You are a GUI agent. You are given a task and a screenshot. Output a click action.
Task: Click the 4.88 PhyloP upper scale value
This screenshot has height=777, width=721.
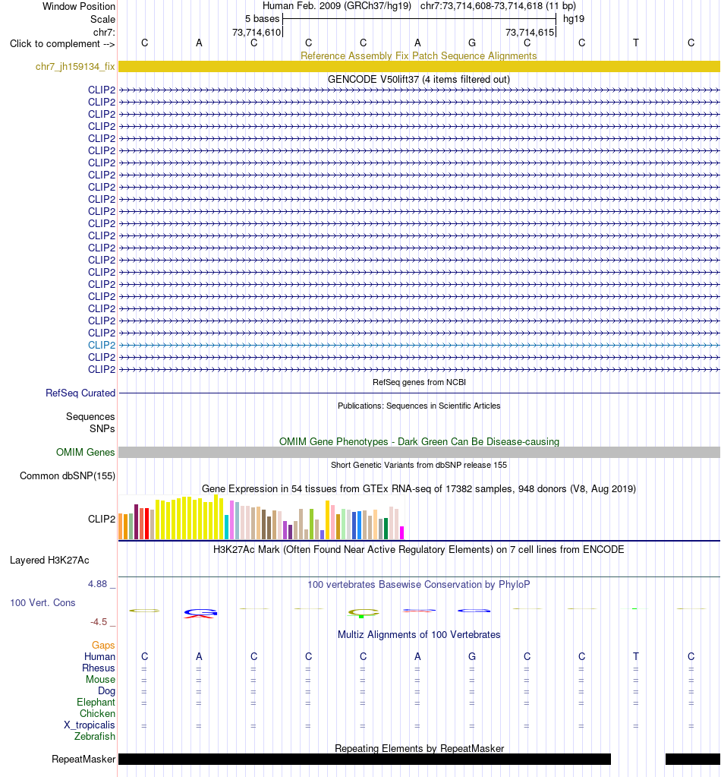coord(98,584)
